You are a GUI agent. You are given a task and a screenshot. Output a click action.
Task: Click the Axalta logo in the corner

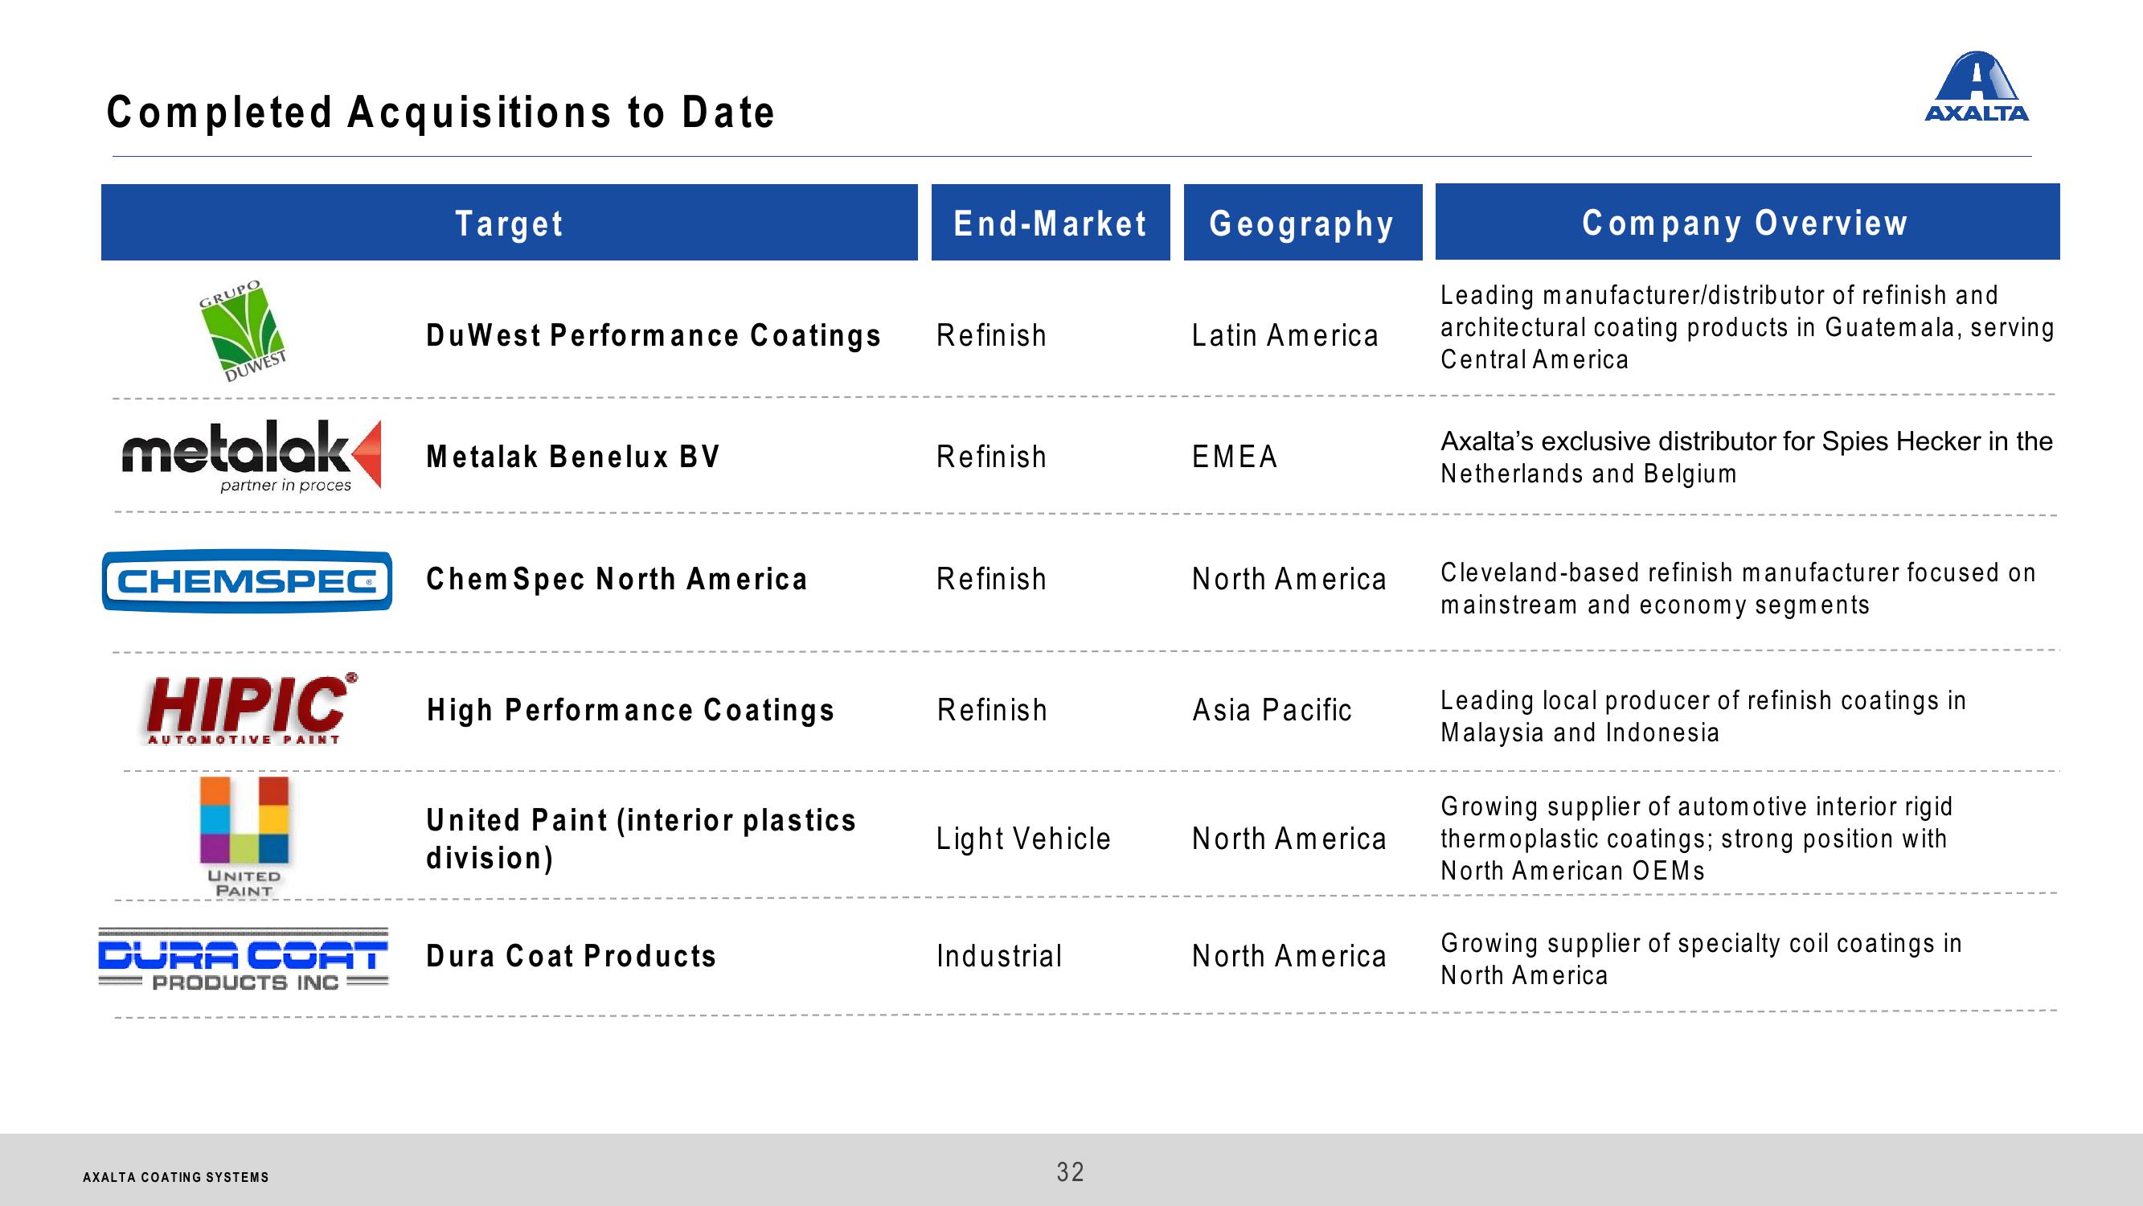point(1976,87)
